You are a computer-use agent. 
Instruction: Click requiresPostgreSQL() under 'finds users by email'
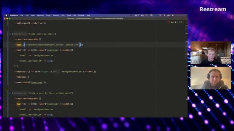pyautogui.click(x=28, y=39)
